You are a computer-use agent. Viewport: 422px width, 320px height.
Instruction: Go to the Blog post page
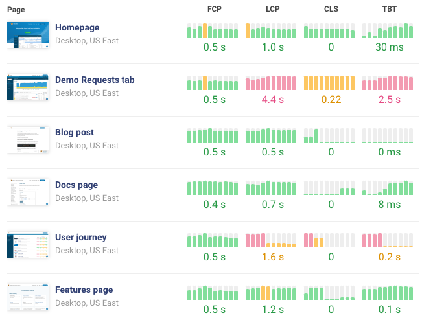[x=75, y=133]
